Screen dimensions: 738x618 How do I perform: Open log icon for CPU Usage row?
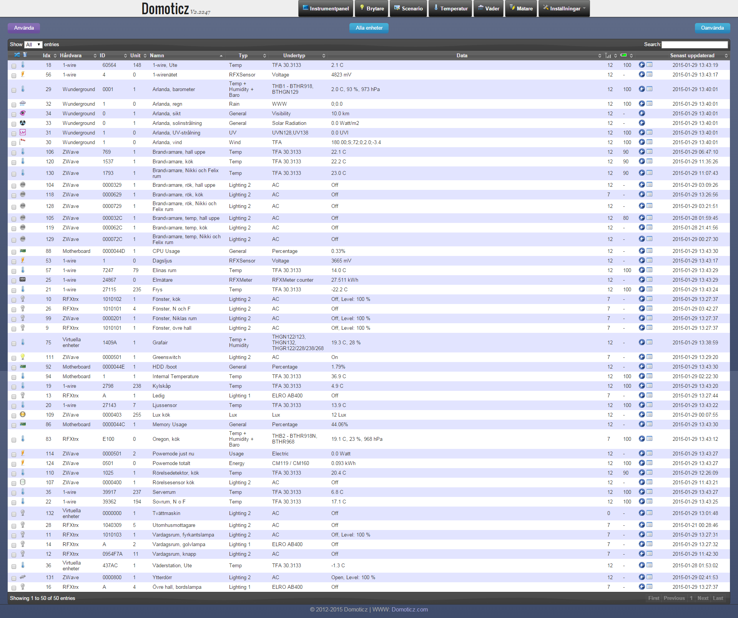[x=650, y=251]
